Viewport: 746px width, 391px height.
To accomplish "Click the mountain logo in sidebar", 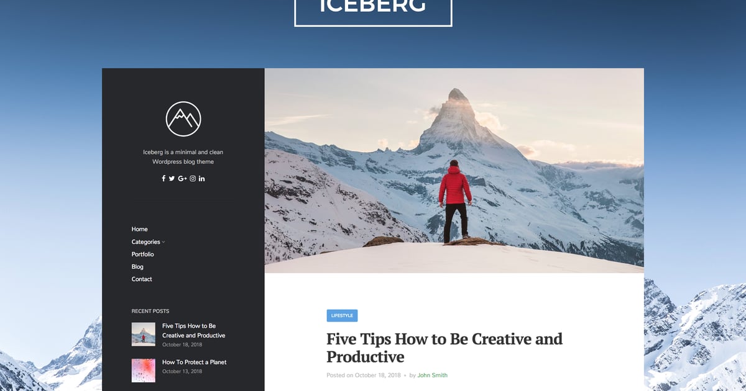I will click(183, 119).
